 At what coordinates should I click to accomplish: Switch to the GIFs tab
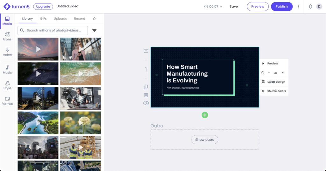point(43,18)
